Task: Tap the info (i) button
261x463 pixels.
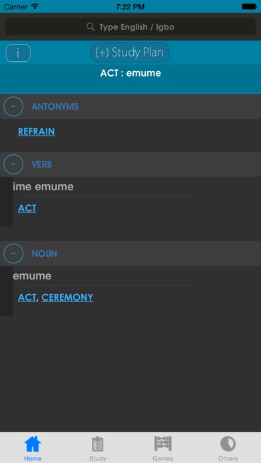Action: point(18,53)
